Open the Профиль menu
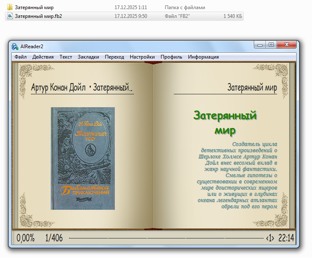The height and width of the screenshot is (258, 312). tap(171, 57)
